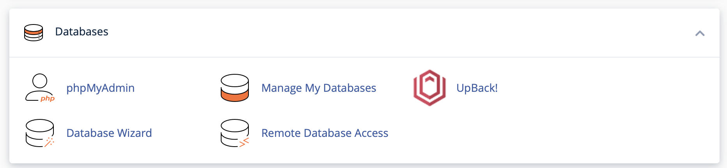Open the UpBack! text link
The image size is (727, 168).
[477, 88]
